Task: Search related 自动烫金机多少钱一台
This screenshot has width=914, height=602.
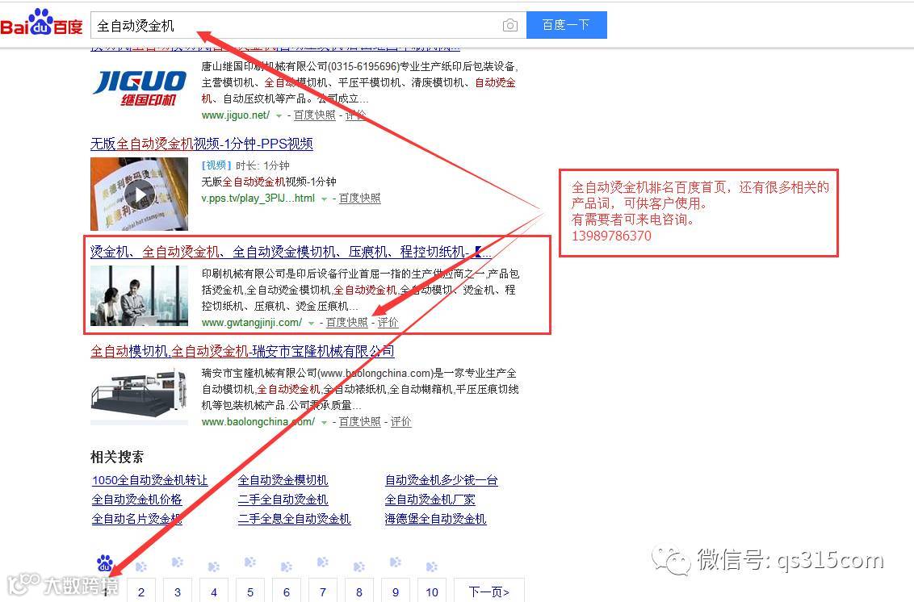Action: coord(442,480)
